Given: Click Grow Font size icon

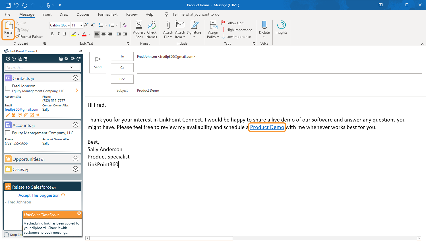Looking at the screenshot, I should point(86,25).
